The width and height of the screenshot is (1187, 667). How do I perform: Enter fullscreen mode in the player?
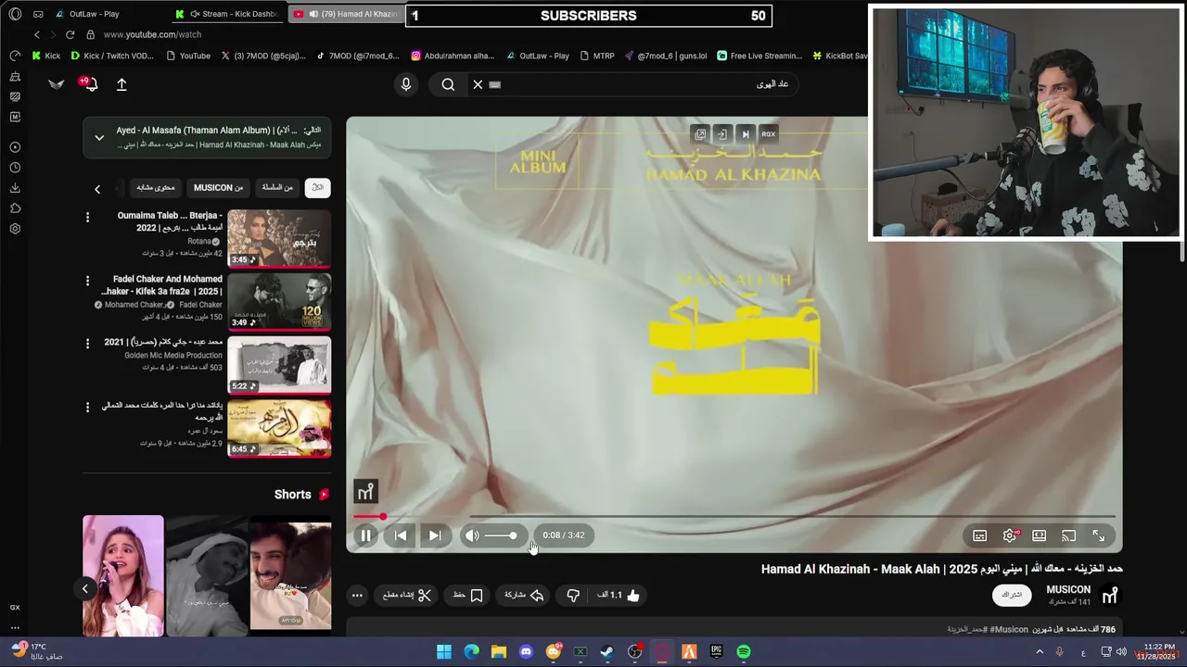pos(1098,535)
